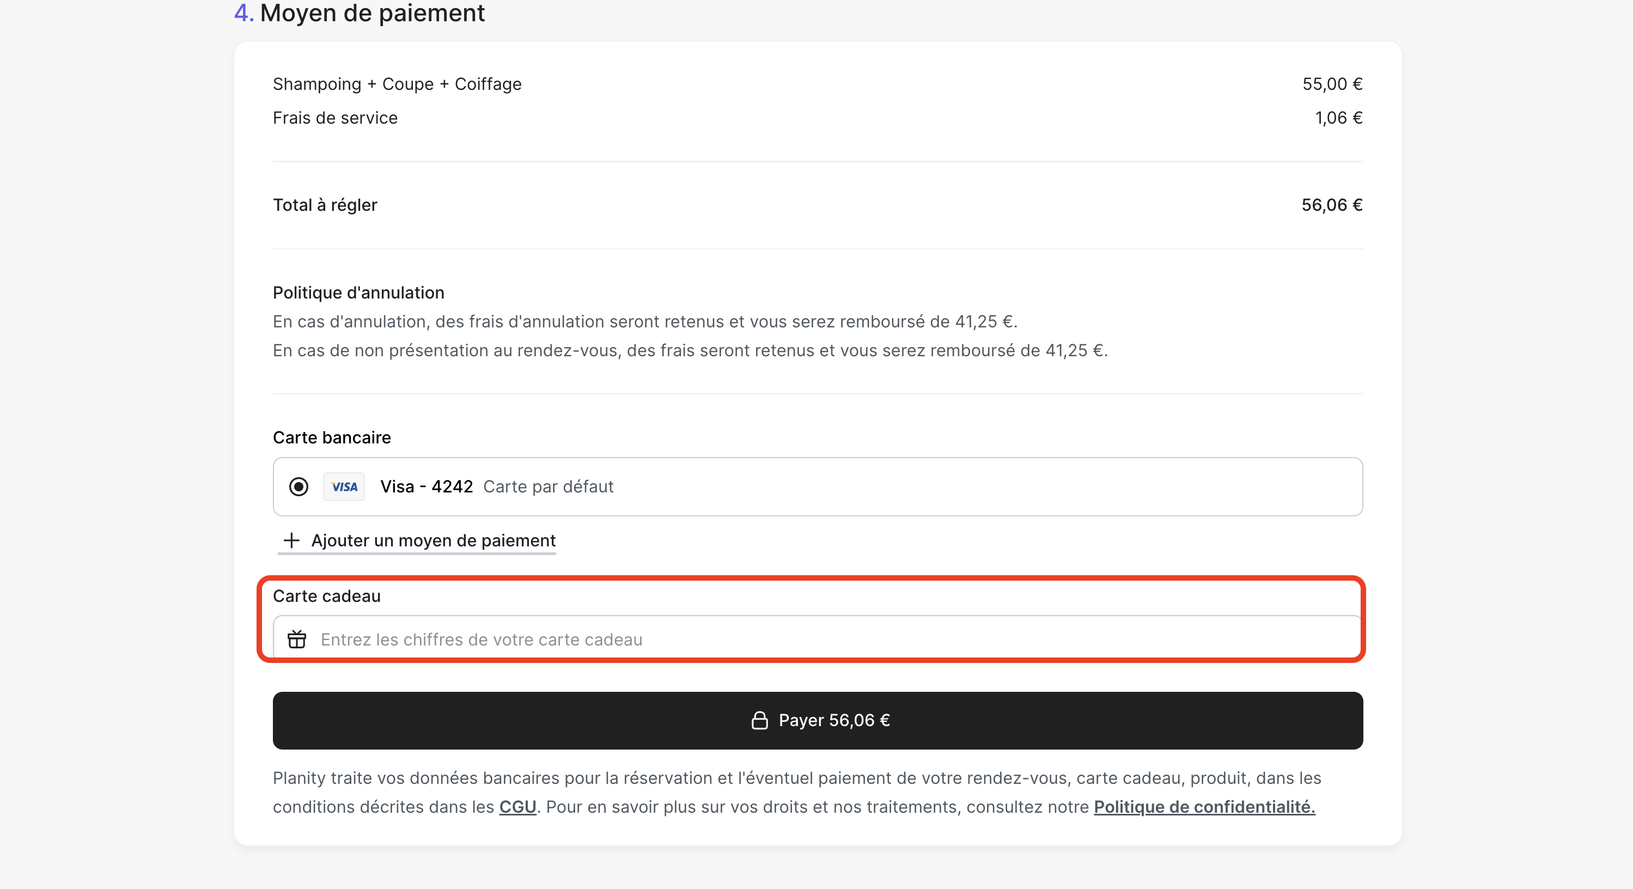Viewport: 1633px width, 889px height.
Task: Click the 'Frais de service' line
Action: (334, 118)
